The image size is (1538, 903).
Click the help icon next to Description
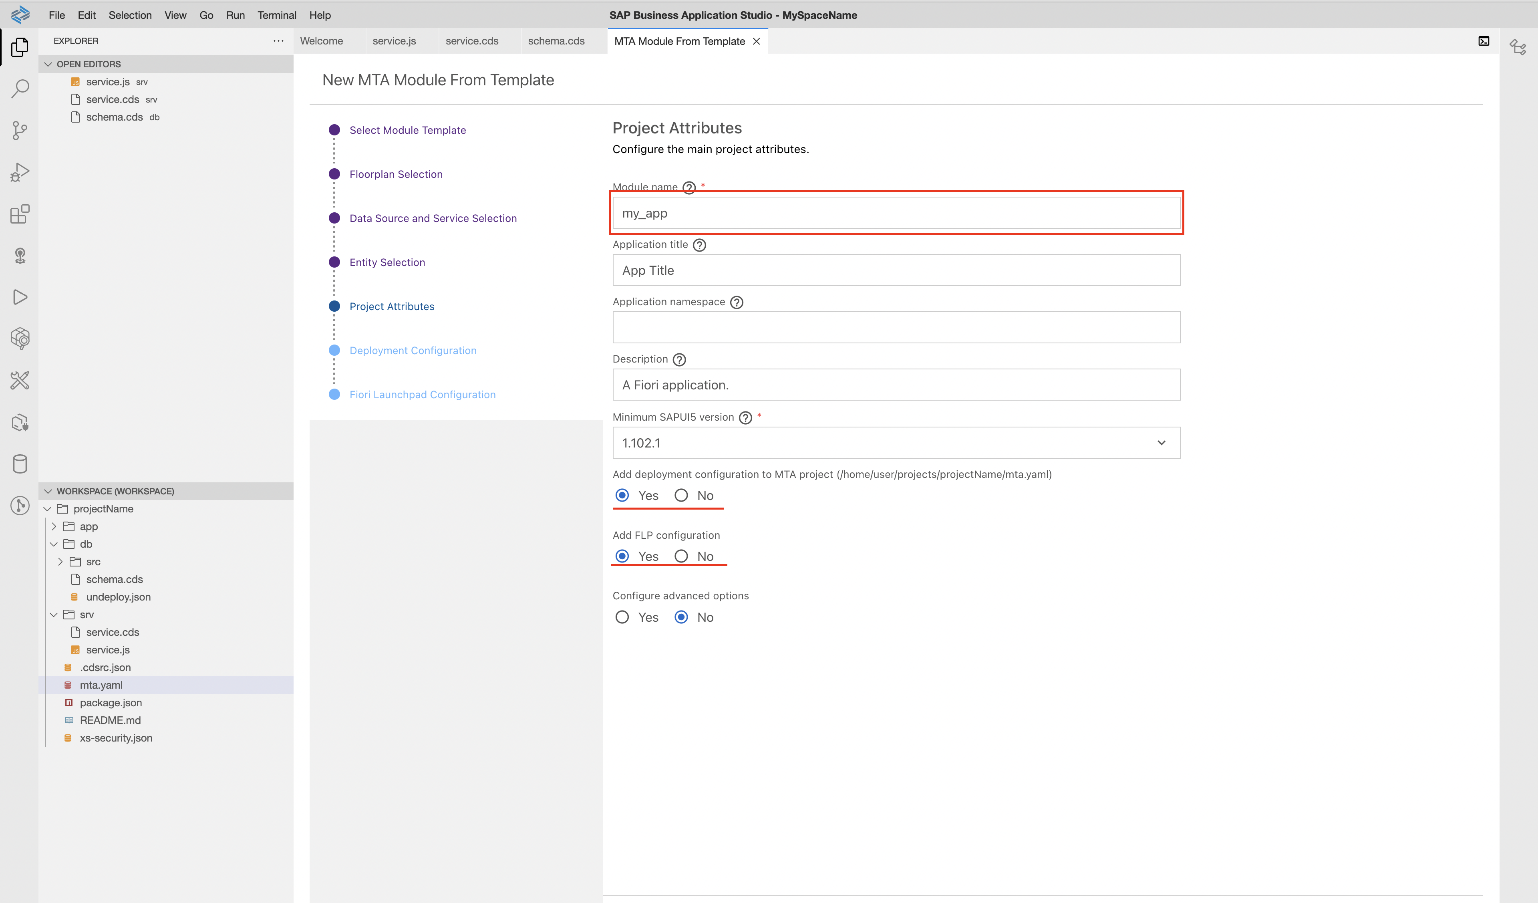pos(679,360)
